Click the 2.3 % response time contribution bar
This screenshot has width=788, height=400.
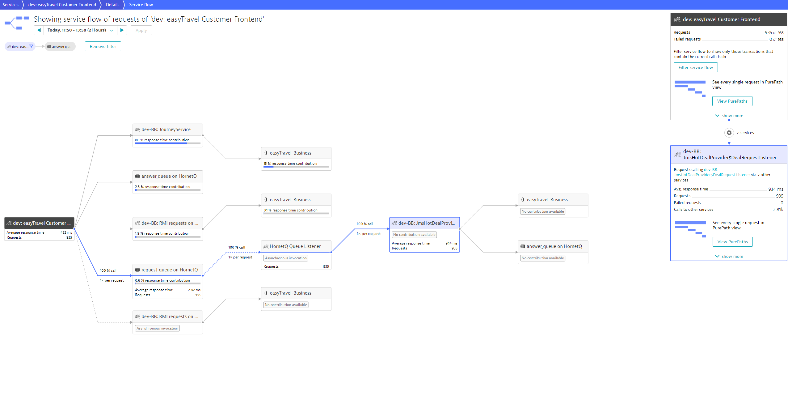[x=168, y=190]
